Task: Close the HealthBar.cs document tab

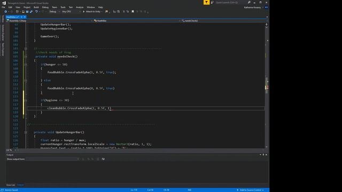Action: 25,17
